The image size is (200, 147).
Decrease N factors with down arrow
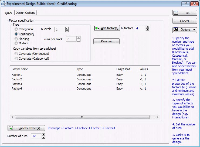click(147, 30)
